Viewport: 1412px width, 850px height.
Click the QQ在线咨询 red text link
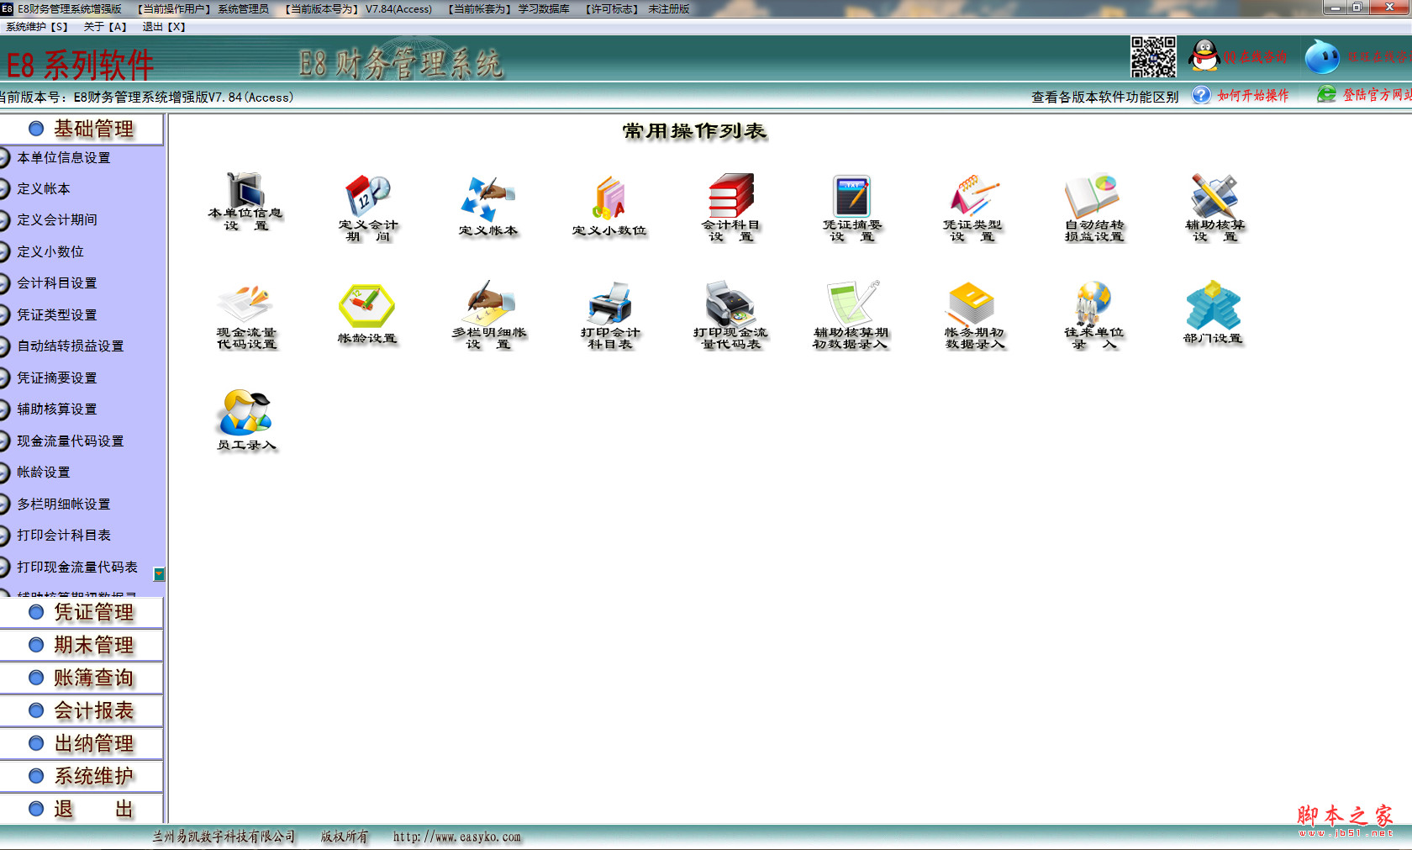coord(1255,57)
